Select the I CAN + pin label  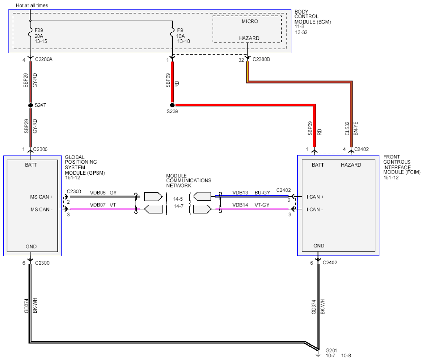click(x=315, y=197)
